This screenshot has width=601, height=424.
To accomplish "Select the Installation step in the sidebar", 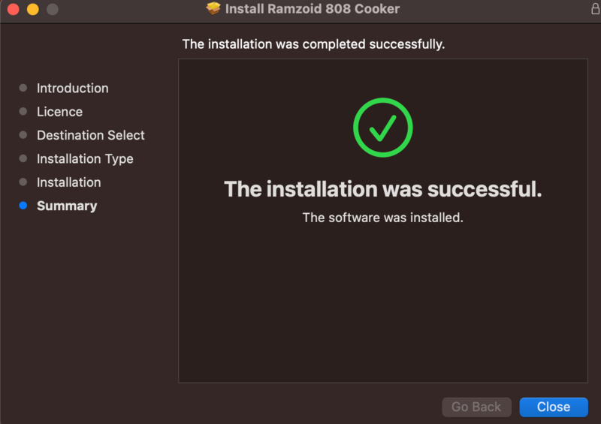I will point(68,182).
